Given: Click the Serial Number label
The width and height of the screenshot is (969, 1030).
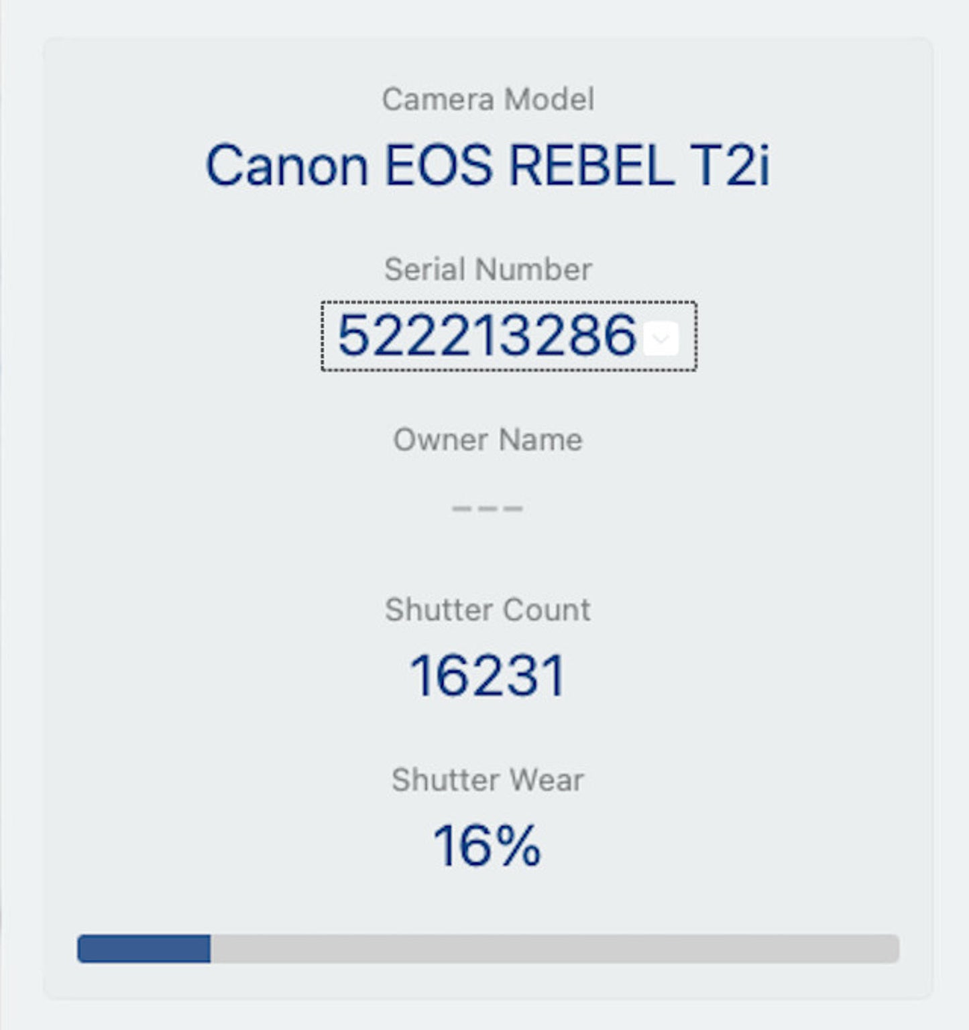Looking at the screenshot, I should pyautogui.click(x=488, y=269).
